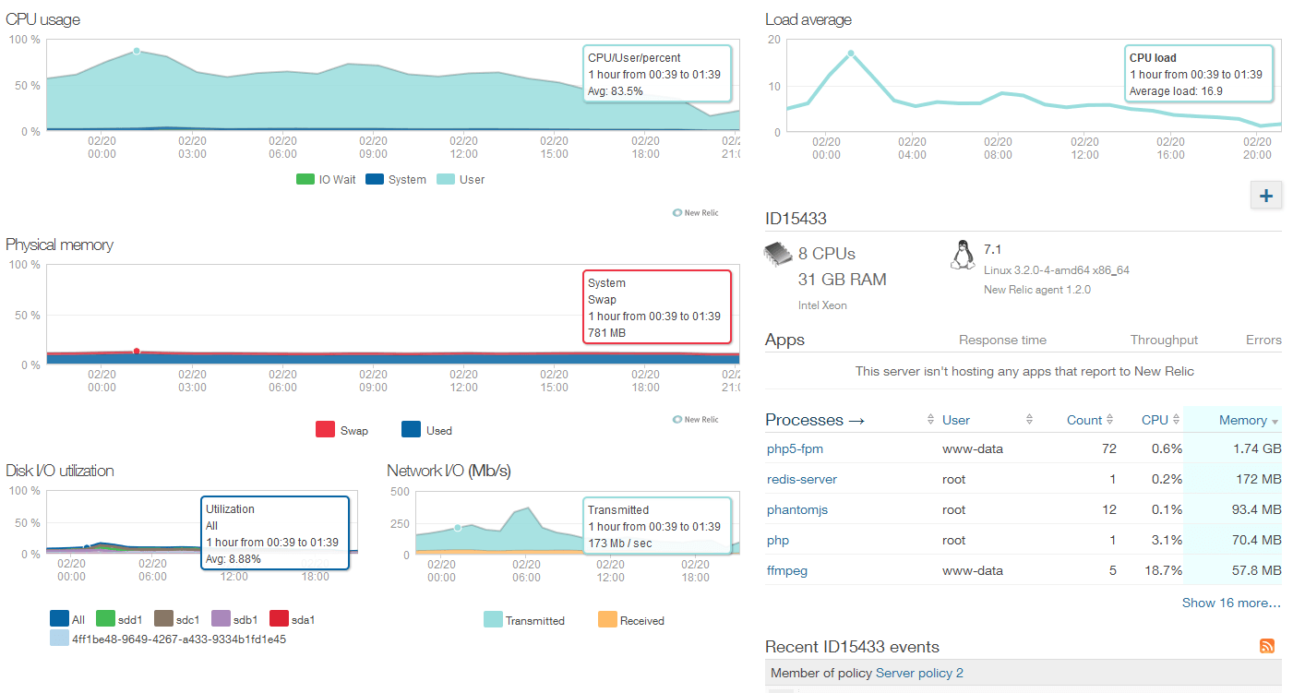Click the Physical memory swap data point
This screenshot has width=1293, height=693.
[137, 351]
